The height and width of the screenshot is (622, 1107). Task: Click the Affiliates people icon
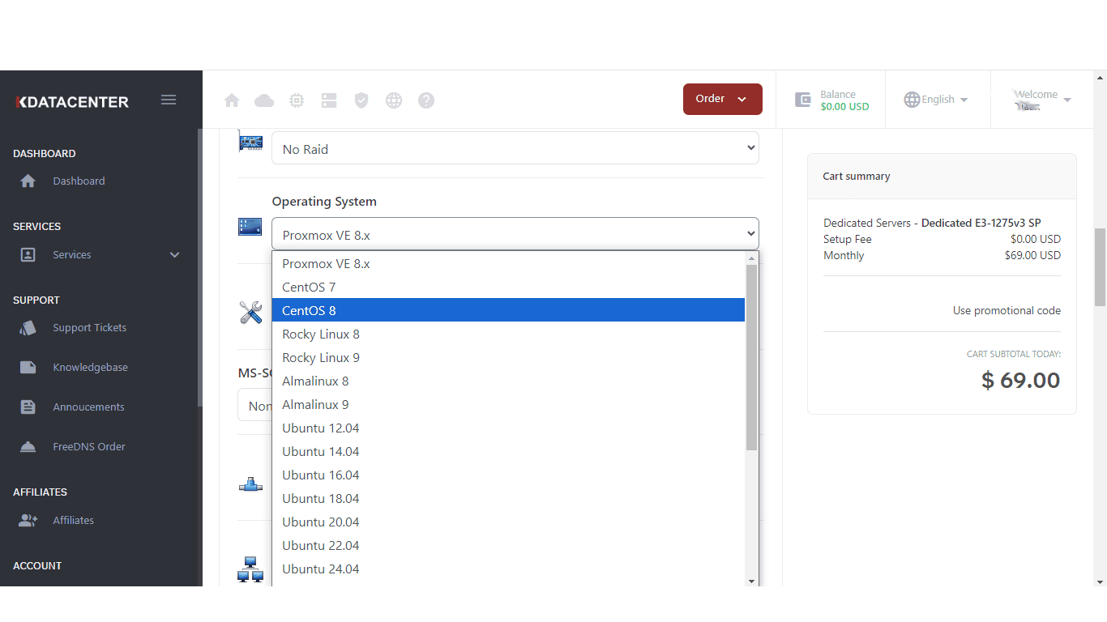[28, 521]
